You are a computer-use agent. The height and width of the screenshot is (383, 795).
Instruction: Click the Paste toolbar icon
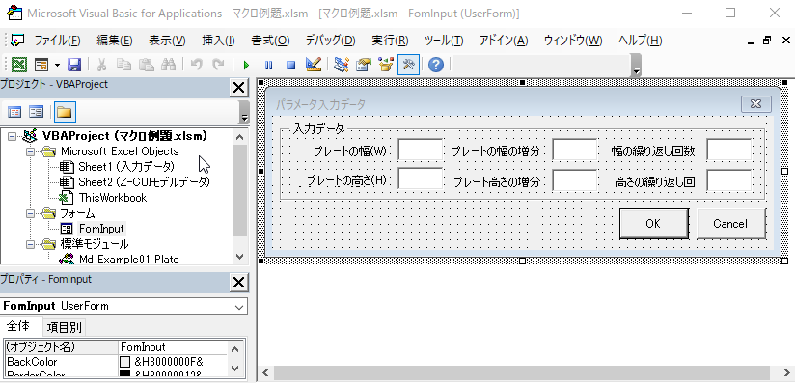click(146, 65)
